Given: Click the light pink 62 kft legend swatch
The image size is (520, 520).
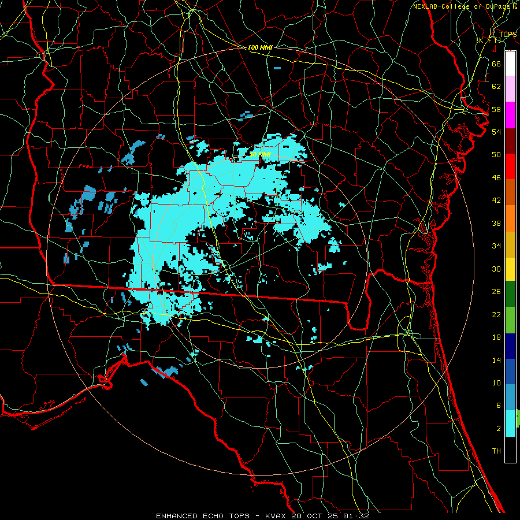Looking at the screenshot, I should tap(510, 88).
